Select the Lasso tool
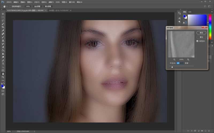The image size is (214, 133). click(x=3, y=21)
